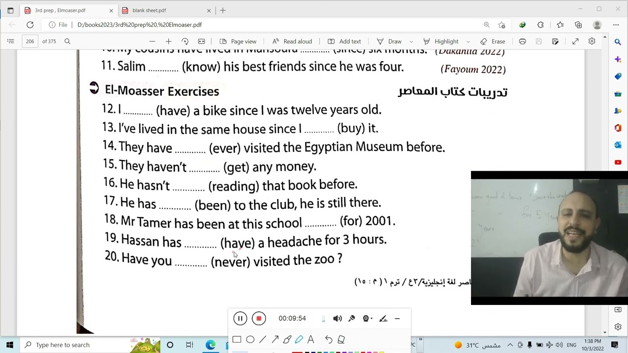Click Add text tool
The height and width of the screenshot is (353, 628).
344,42
